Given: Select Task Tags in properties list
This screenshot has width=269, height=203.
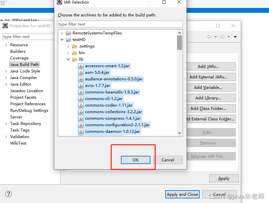Looking at the screenshot, I should 20,130.
